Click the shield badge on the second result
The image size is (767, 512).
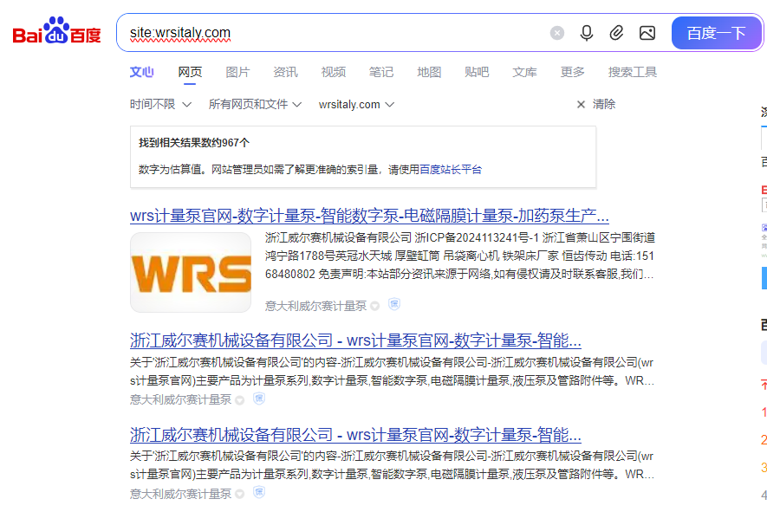(x=259, y=399)
